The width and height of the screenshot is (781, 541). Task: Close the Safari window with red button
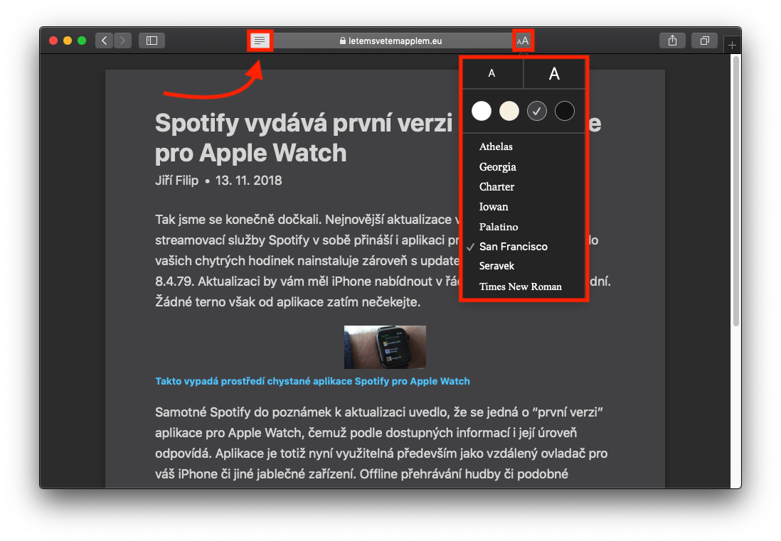pyautogui.click(x=53, y=41)
